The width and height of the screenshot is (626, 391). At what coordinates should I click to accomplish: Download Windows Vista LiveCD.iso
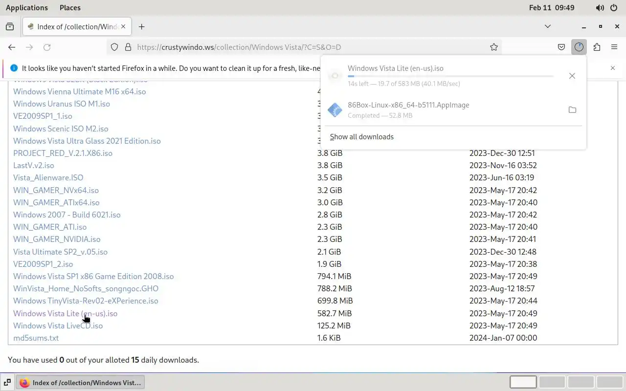point(58,326)
